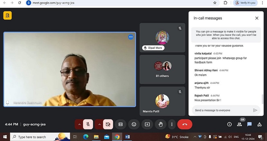The image size is (267, 141).
Task: Click the microphone-in-use icon in the address bar
Action: 29,3
